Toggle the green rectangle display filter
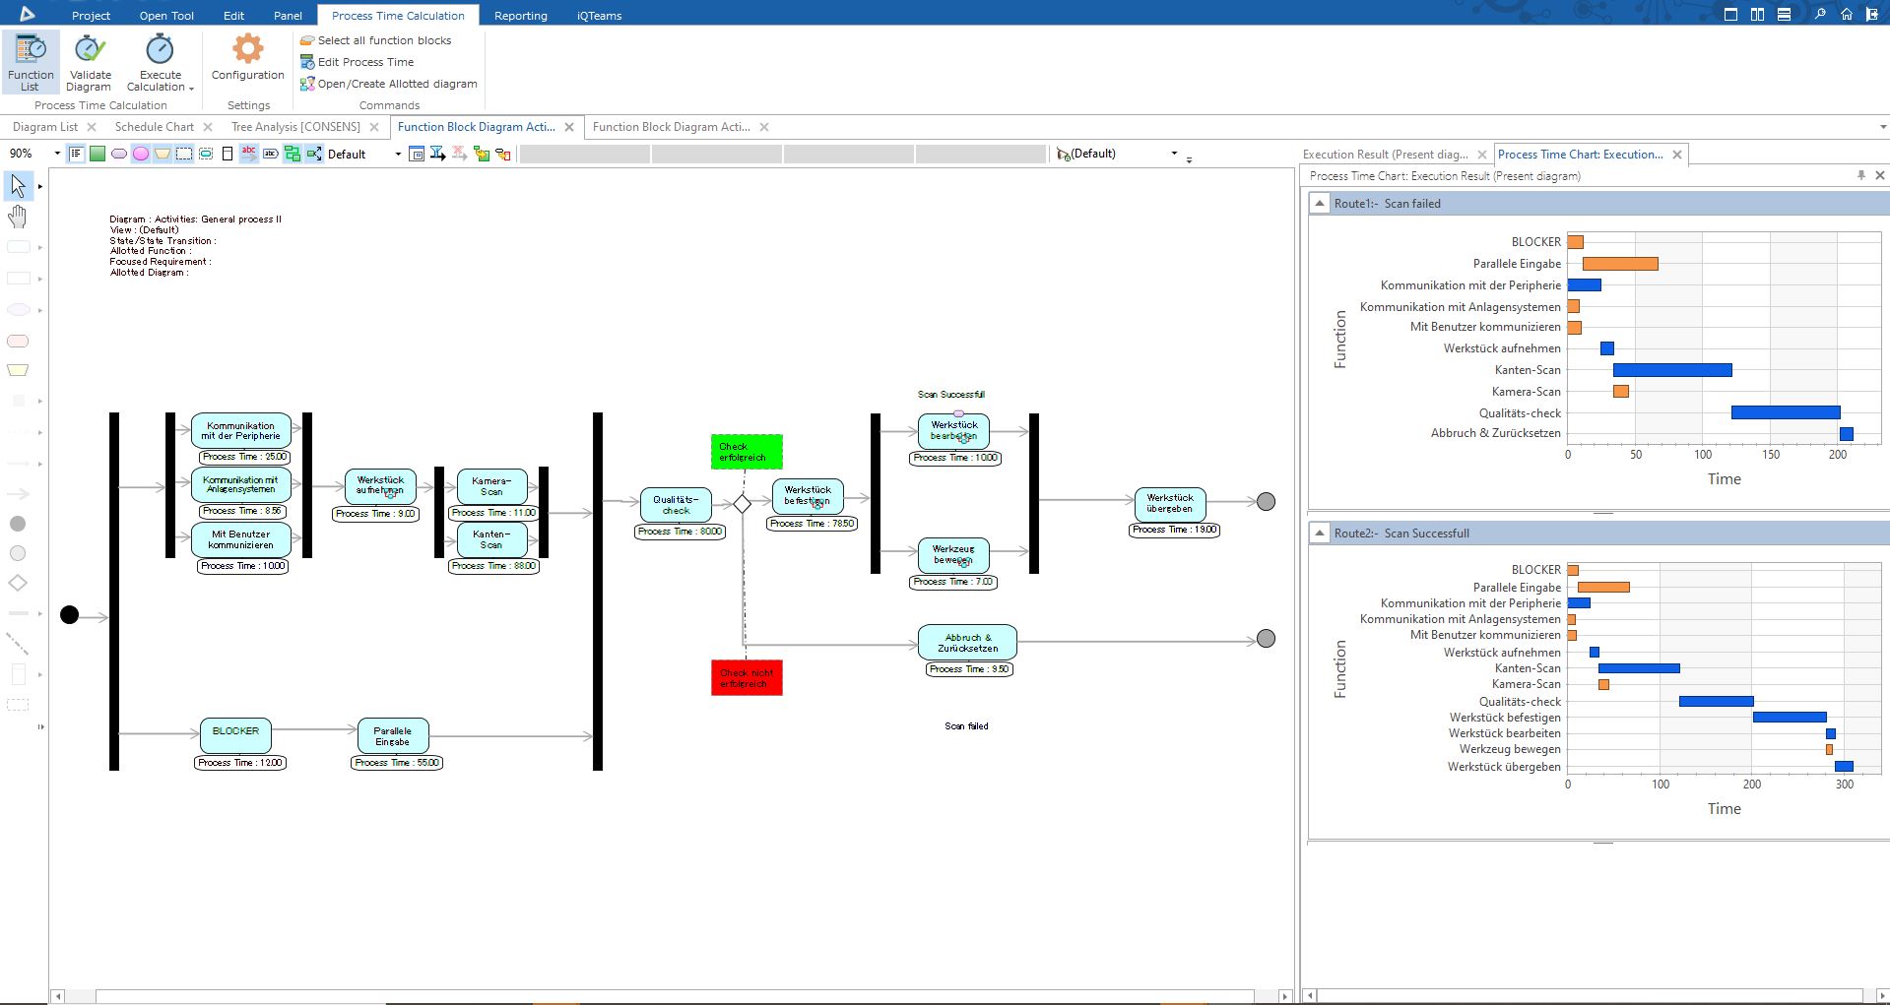This screenshot has height=1005, width=1890. click(98, 154)
